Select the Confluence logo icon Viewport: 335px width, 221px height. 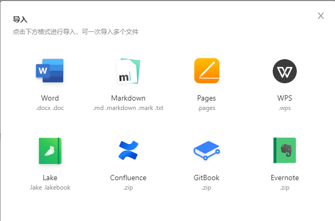tap(128, 150)
